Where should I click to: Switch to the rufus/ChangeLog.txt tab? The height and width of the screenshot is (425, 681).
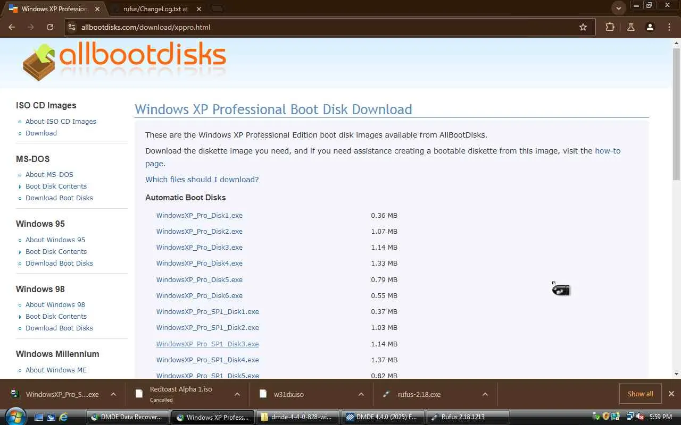pos(156,9)
